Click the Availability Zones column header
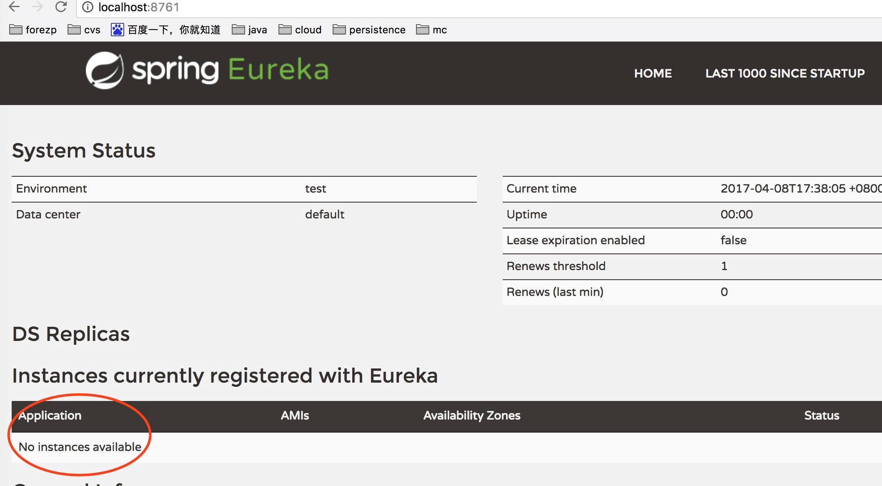This screenshot has height=486, width=882. [x=471, y=416]
